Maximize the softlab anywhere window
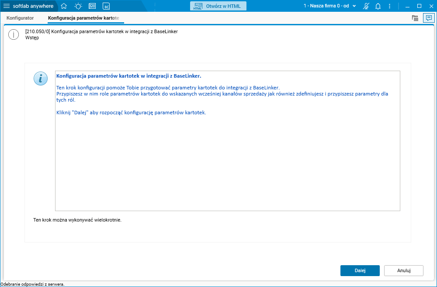437x287 pixels. (419, 6)
